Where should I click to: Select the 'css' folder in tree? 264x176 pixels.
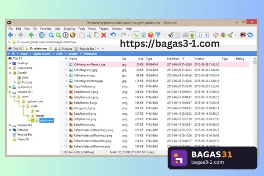coord(37,111)
